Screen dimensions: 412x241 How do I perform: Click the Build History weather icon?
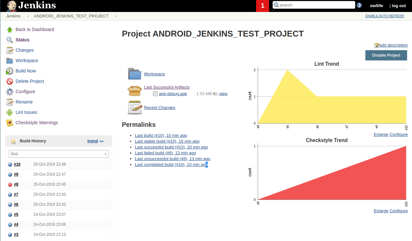[13, 141]
